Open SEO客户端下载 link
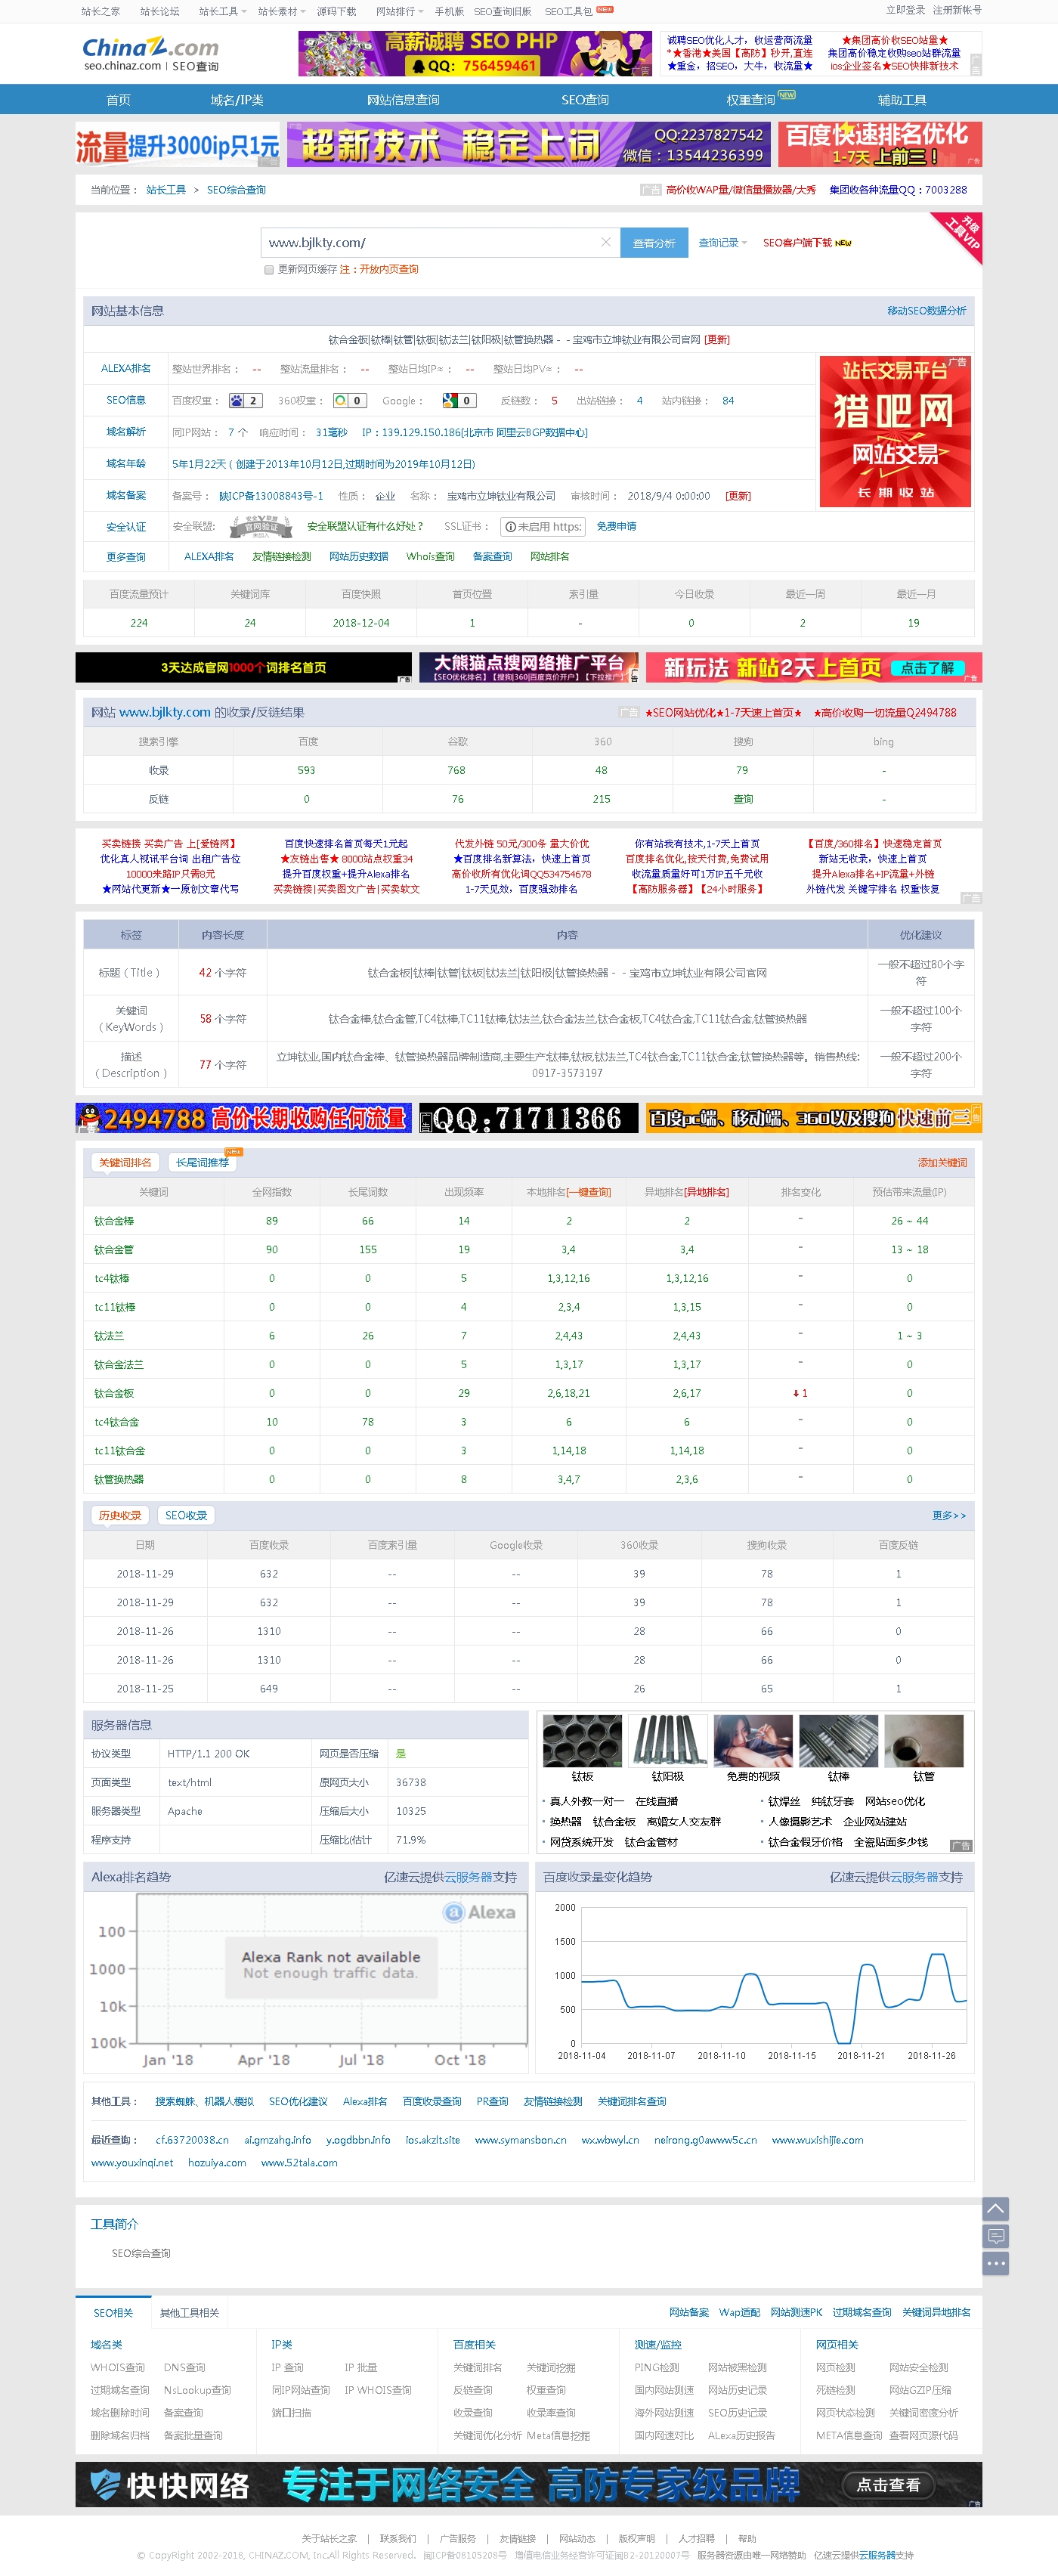Viewport: 1058px width, 2576px height. pos(797,243)
